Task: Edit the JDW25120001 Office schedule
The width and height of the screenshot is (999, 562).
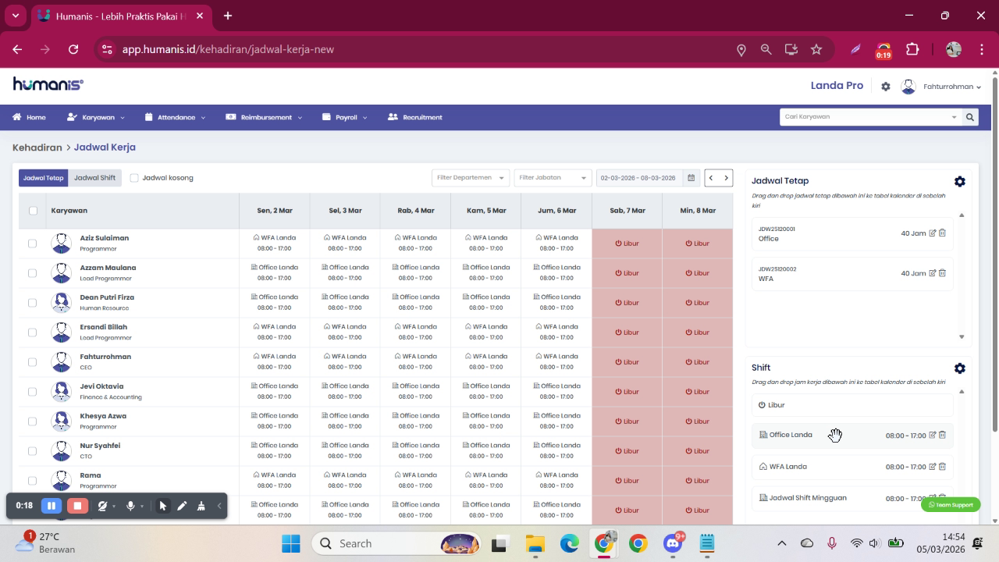Action: click(933, 233)
